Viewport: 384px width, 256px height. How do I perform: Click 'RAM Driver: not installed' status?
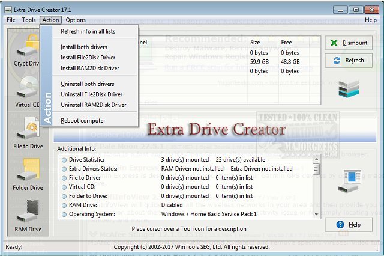[x=192, y=169]
